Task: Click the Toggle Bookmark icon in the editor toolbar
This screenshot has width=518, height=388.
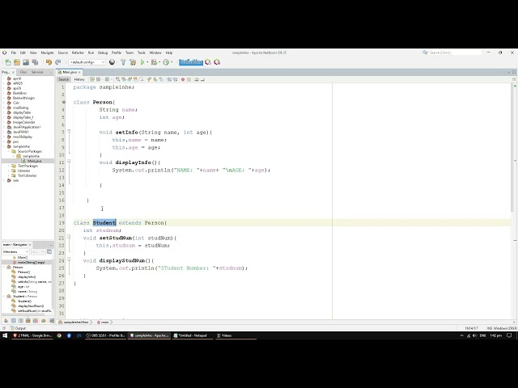Action: [x=161, y=79]
